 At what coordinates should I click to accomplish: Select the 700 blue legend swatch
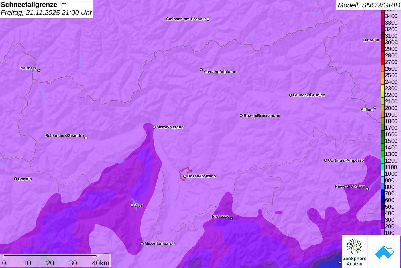tap(383, 193)
